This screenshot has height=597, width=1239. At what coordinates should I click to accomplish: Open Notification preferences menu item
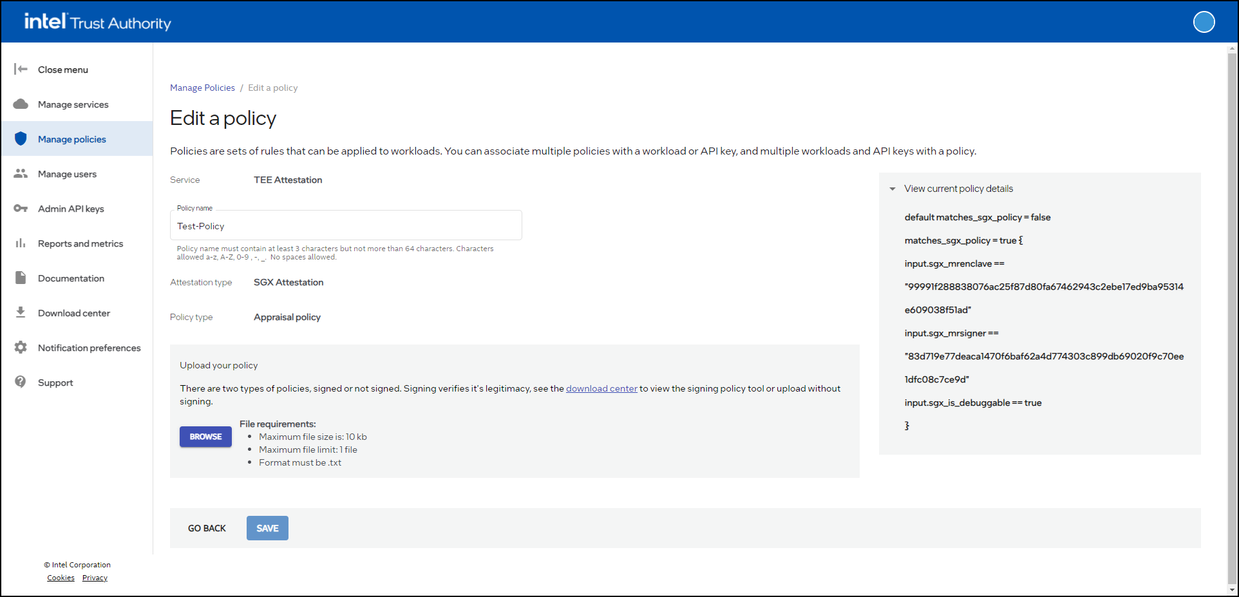77,348
